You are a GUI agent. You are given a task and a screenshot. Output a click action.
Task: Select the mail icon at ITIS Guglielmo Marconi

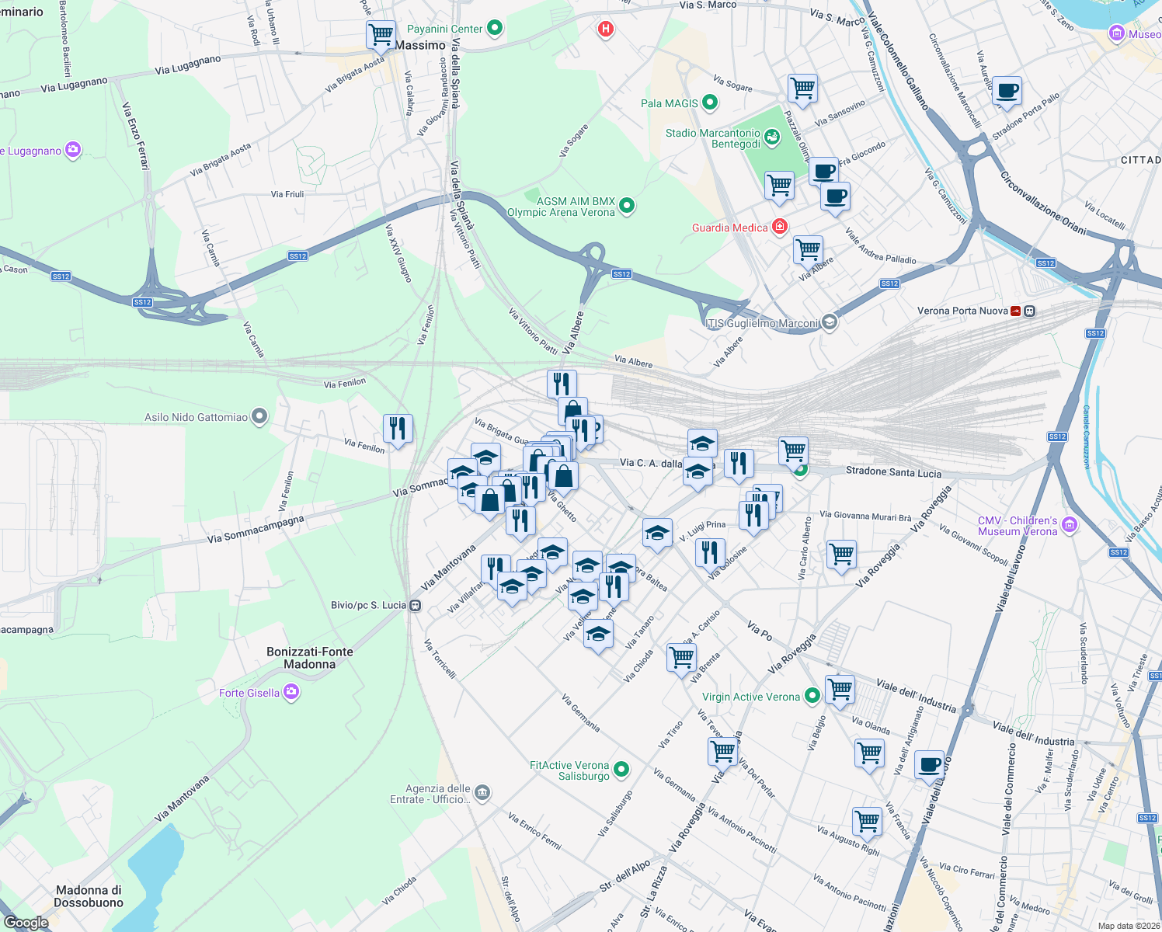coord(829,321)
